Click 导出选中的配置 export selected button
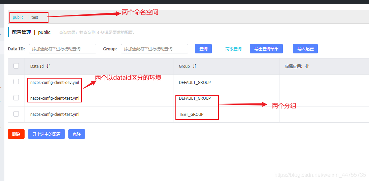The height and width of the screenshot is (181, 369). (x=46, y=134)
